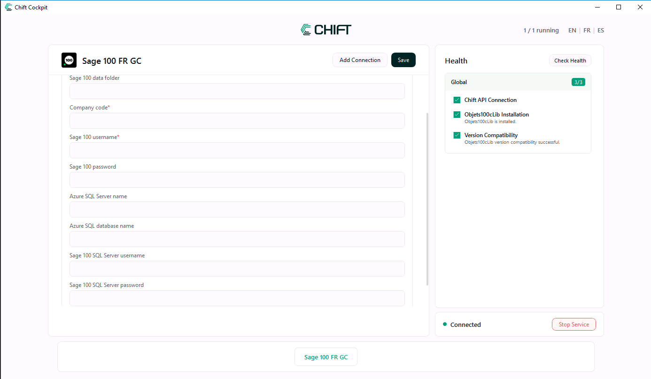Toggle the Objets100cLib Installation checkbox
Image resolution: width=651 pixels, height=379 pixels.
(x=457, y=115)
